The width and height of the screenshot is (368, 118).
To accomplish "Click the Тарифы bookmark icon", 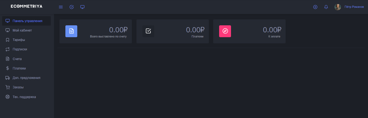I will click(x=8, y=40).
